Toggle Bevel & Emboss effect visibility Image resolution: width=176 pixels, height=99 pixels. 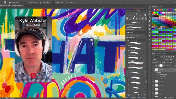point(159,75)
